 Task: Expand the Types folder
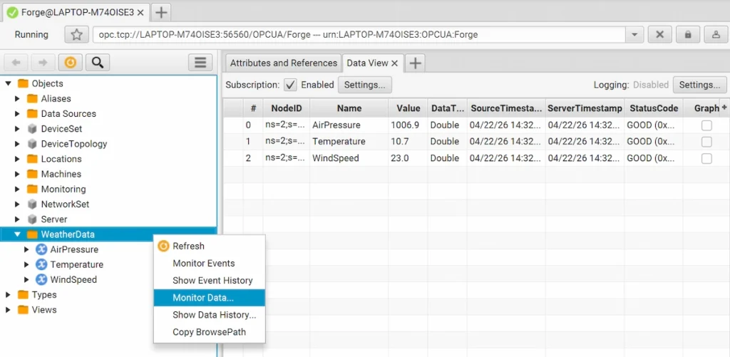(8, 294)
